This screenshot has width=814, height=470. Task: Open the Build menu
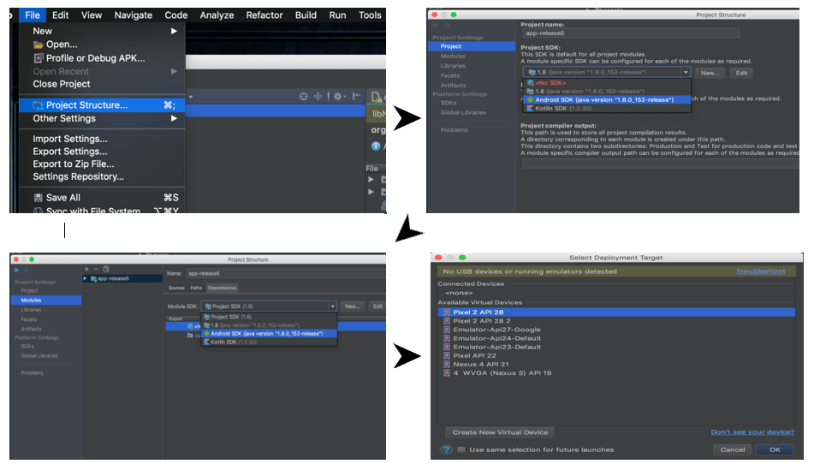[x=306, y=15]
